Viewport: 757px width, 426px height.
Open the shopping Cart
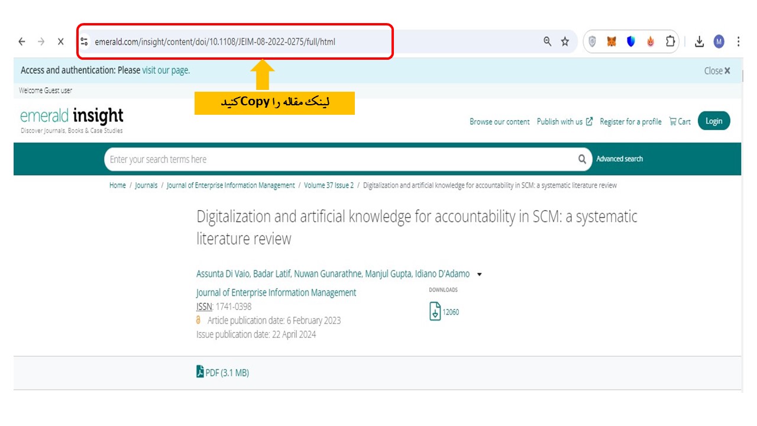[x=680, y=121]
